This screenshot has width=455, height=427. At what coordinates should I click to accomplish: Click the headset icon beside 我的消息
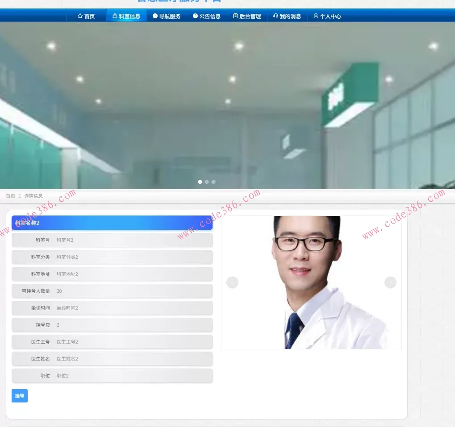(276, 16)
